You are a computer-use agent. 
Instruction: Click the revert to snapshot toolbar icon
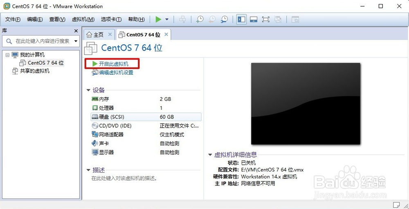pyautogui.click(x=212, y=19)
